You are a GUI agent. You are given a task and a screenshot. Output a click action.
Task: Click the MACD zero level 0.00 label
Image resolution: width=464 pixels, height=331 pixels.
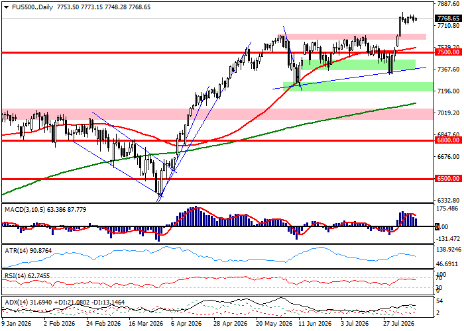click(443, 226)
